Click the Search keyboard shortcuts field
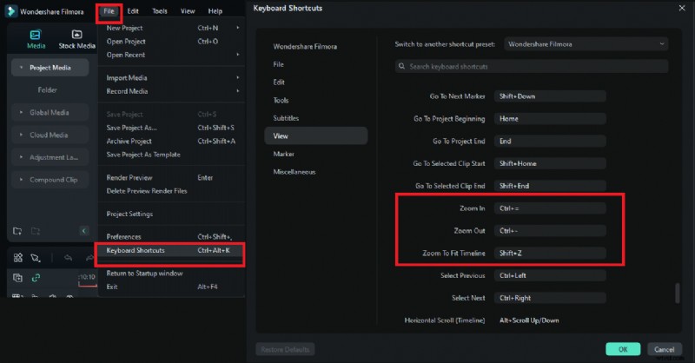Viewport: 695px width, 363px height. (x=532, y=67)
